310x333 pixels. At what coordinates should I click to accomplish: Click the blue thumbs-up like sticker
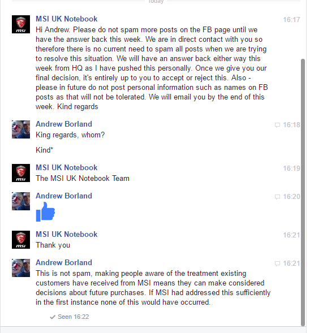click(x=45, y=212)
